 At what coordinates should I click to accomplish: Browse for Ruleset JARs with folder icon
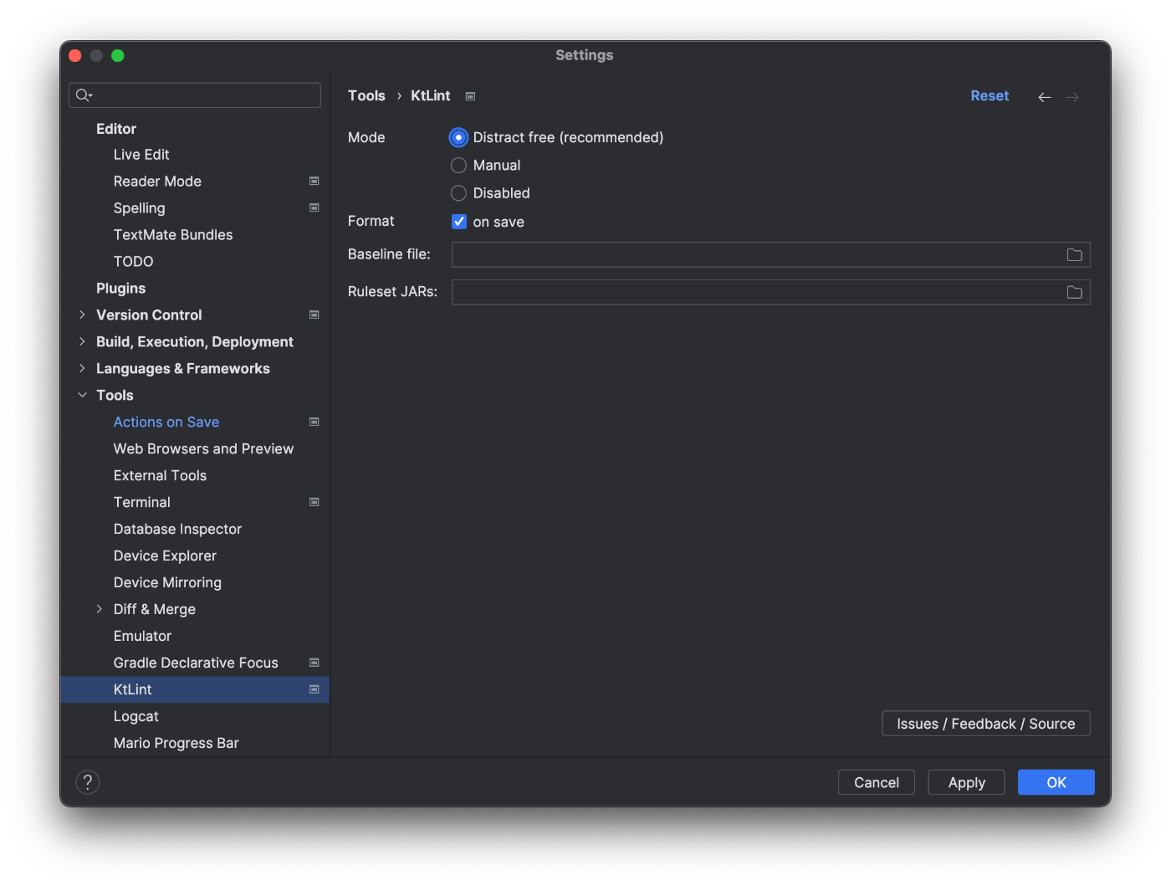(1075, 292)
